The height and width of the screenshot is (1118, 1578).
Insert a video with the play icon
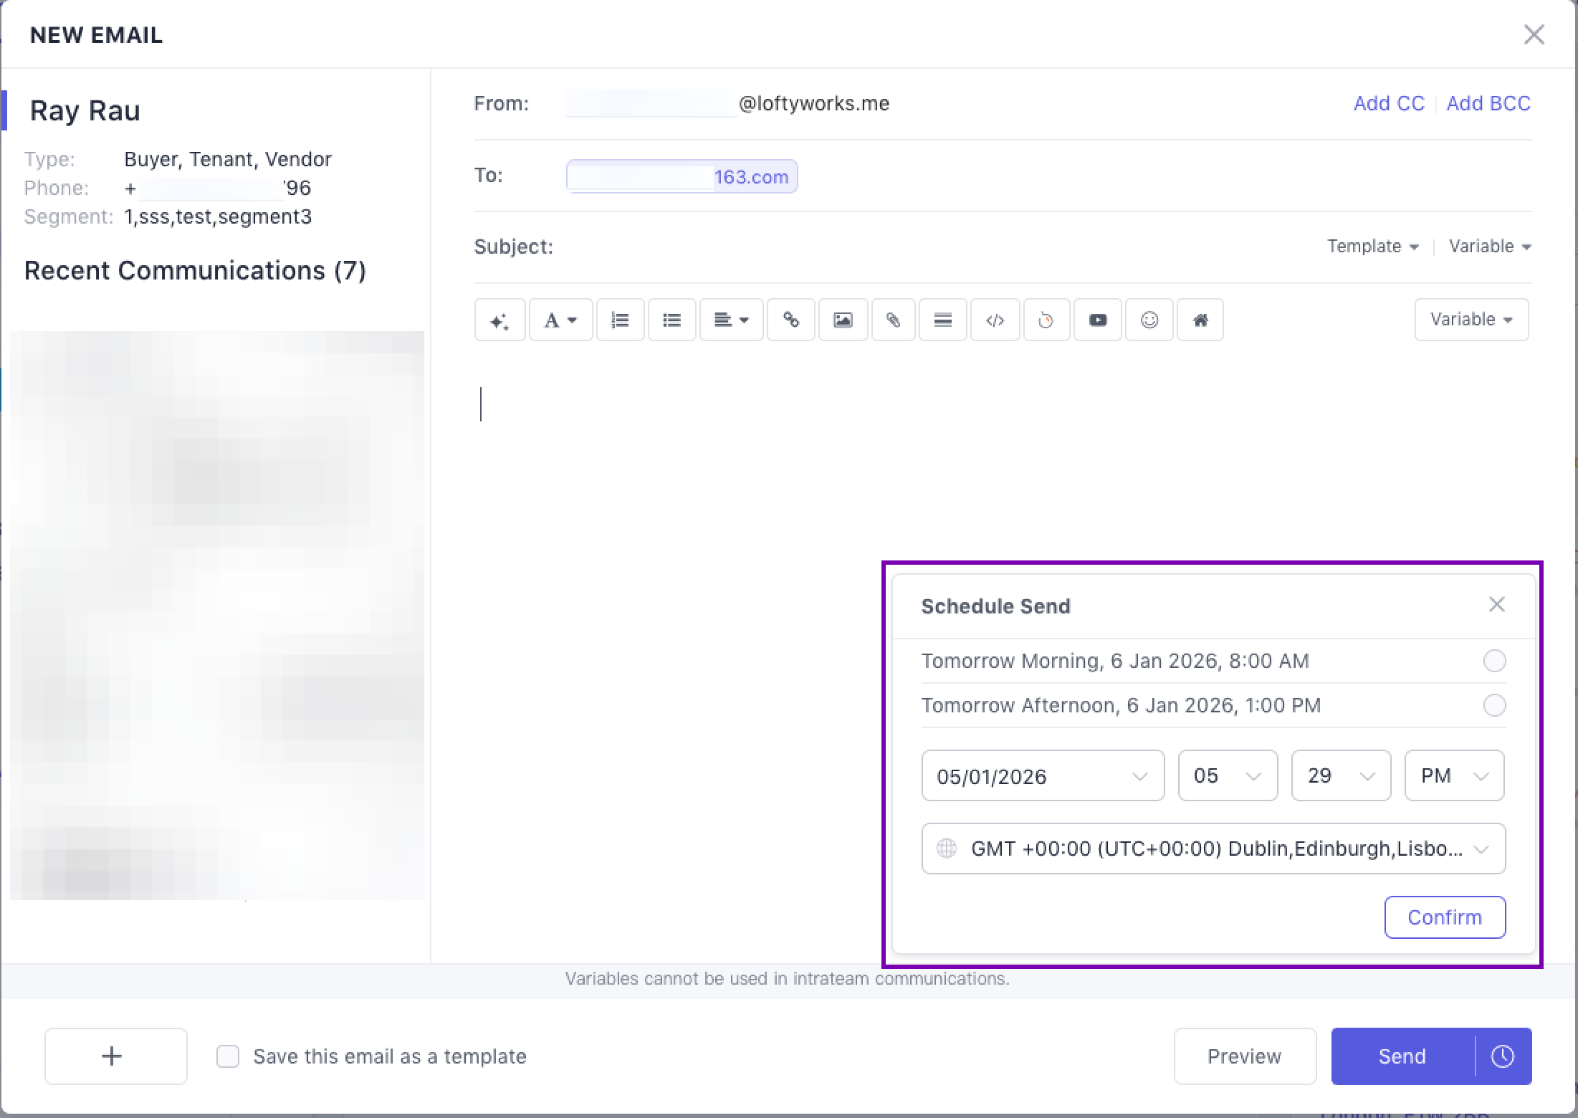1097,320
